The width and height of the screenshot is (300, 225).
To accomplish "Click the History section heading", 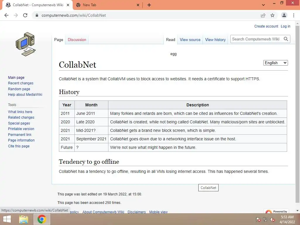I will click(69, 92).
